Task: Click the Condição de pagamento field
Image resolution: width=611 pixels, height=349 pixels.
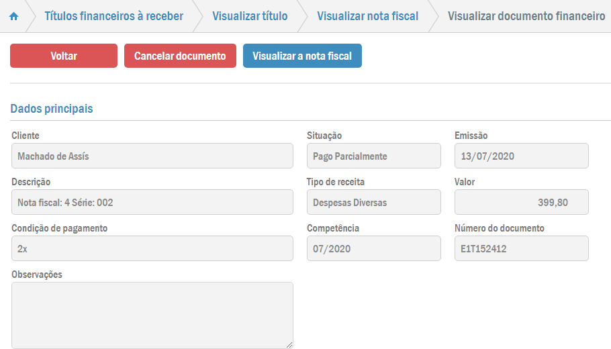Action: pyautogui.click(x=152, y=248)
